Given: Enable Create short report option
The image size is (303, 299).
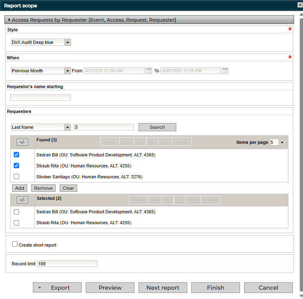Looking at the screenshot, I should point(15,244).
